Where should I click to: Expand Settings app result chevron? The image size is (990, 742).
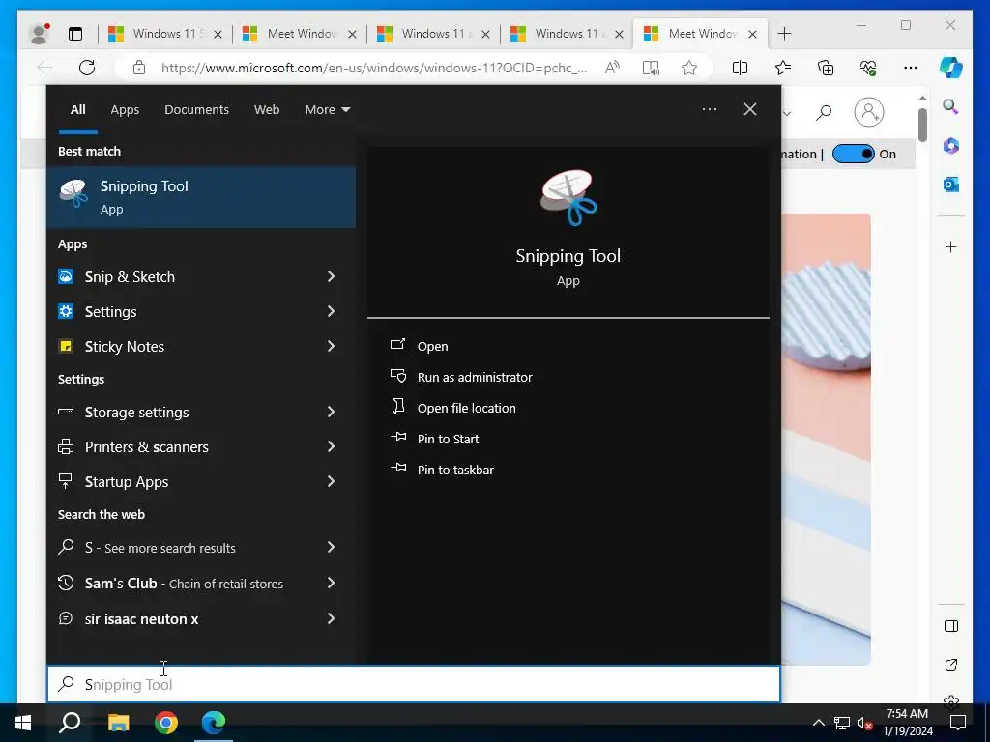(x=331, y=311)
